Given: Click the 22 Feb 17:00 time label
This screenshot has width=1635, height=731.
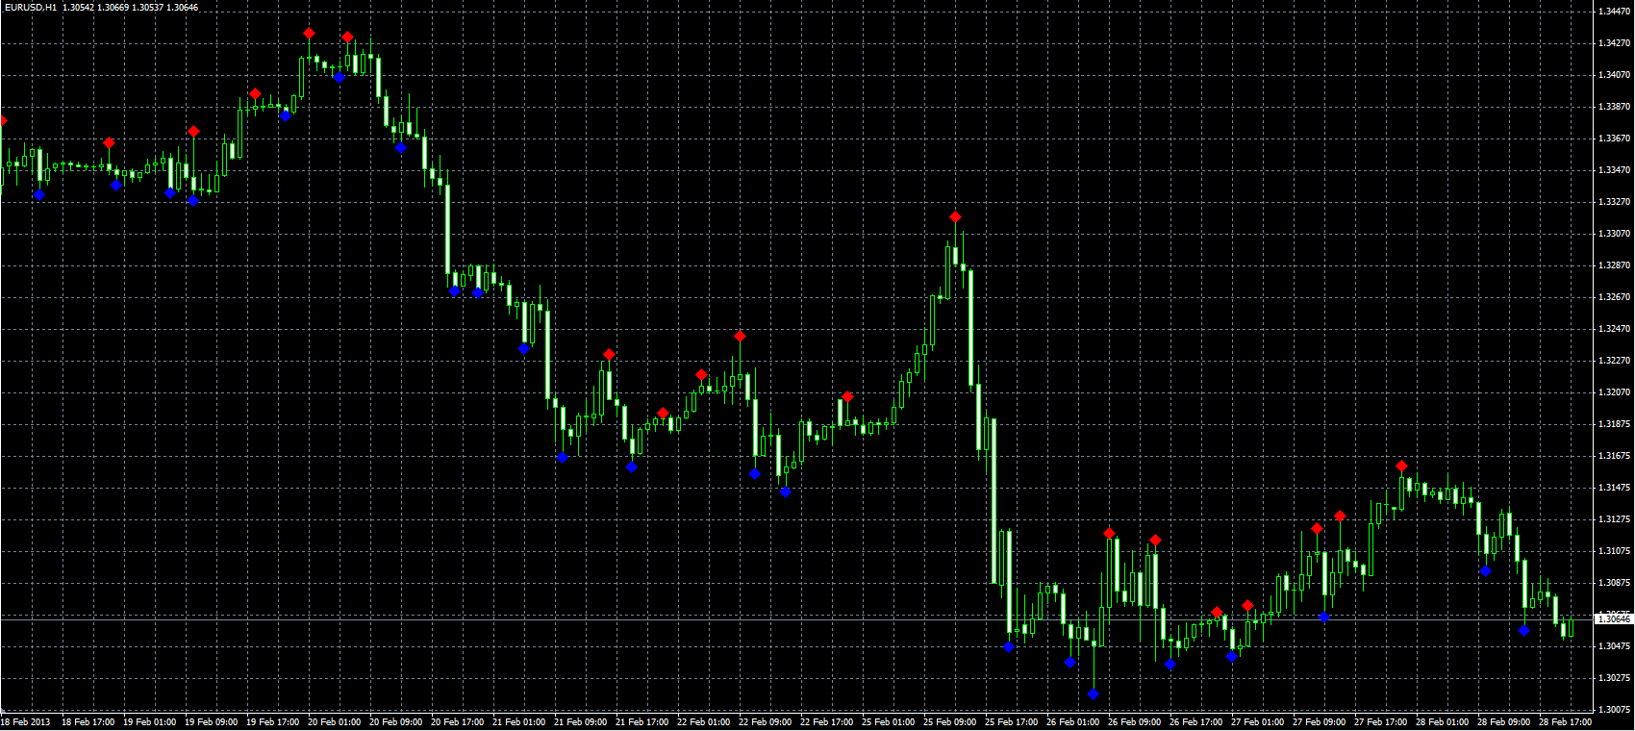Looking at the screenshot, I should [x=826, y=722].
